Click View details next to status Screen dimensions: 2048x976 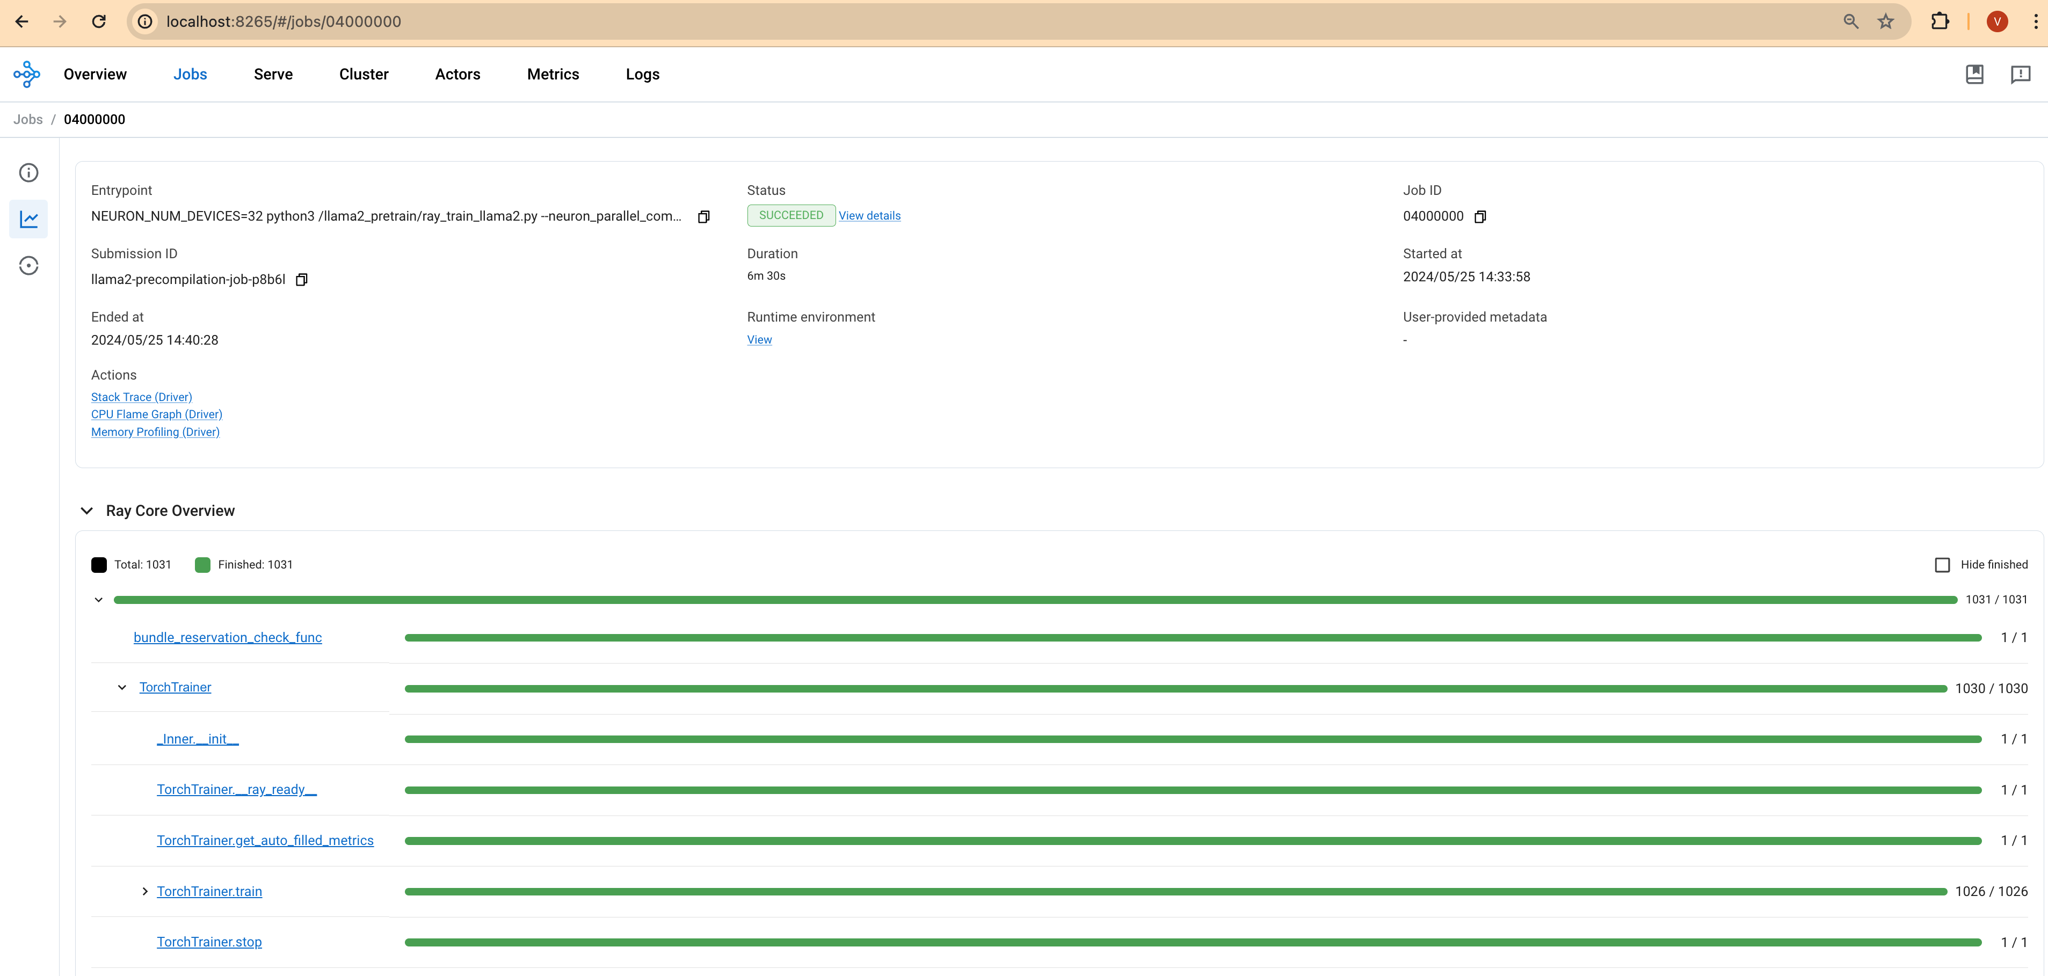point(869,215)
